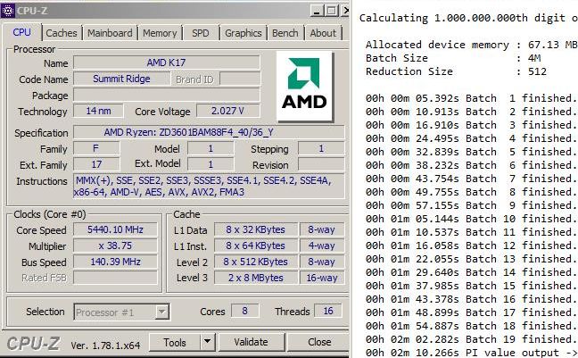Image resolution: width=578 pixels, height=358 pixels.
Task: Switch to the Bench tab
Action: click(x=285, y=33)
